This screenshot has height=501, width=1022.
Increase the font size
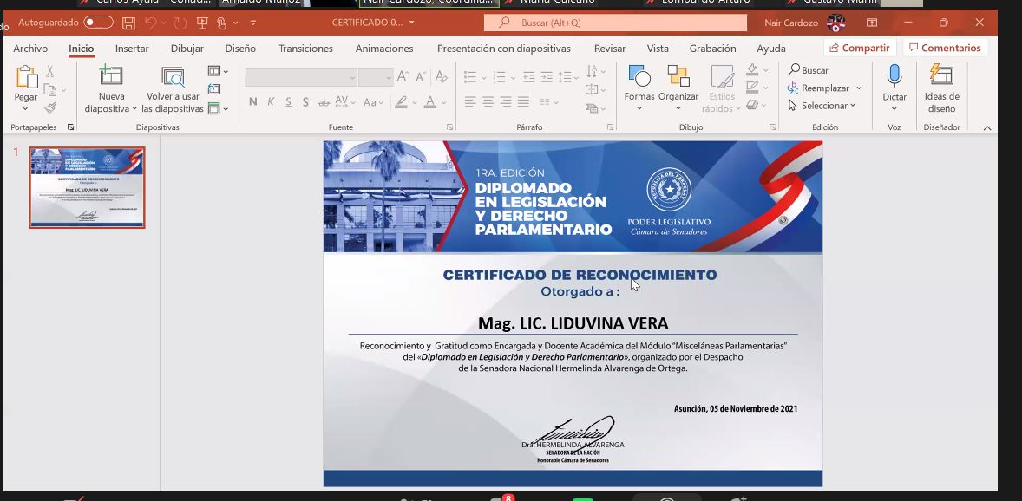click(403, 76)
